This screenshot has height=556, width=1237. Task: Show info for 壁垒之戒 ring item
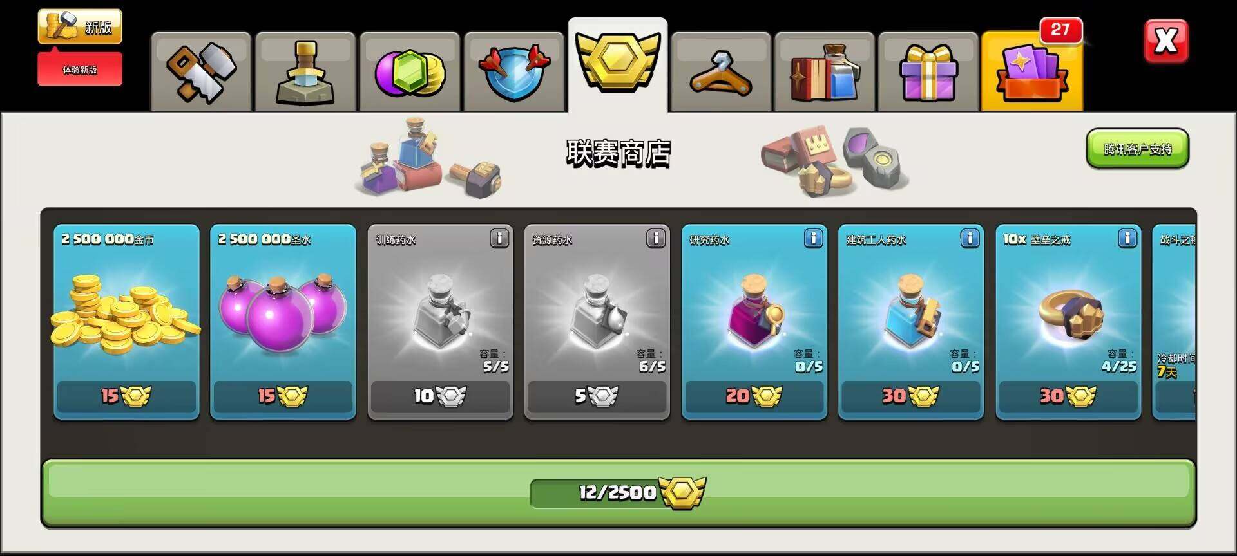point(1127,239)
